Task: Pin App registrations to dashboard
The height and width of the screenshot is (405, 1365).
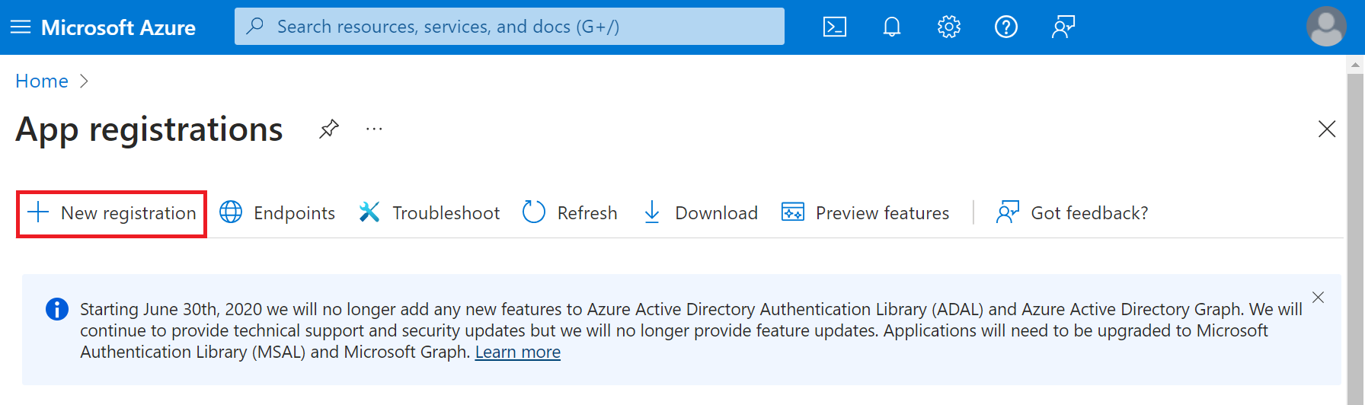Action: coord(328,129)
